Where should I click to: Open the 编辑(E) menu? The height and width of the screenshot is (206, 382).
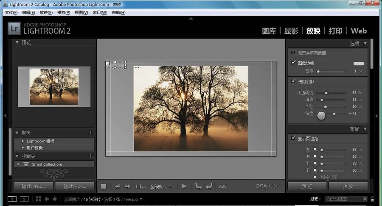pyautogui.click(x=28, y=12)
